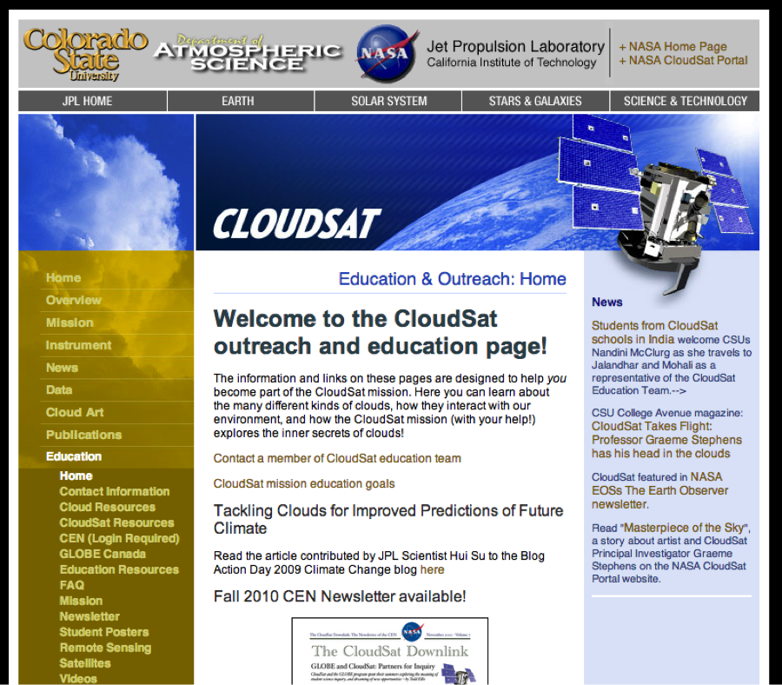Image resolution: width=782 pixels, height=685 pixels.
Task: Click the Department of Atmospheric Science logo
Action: [x=248, y=53]
